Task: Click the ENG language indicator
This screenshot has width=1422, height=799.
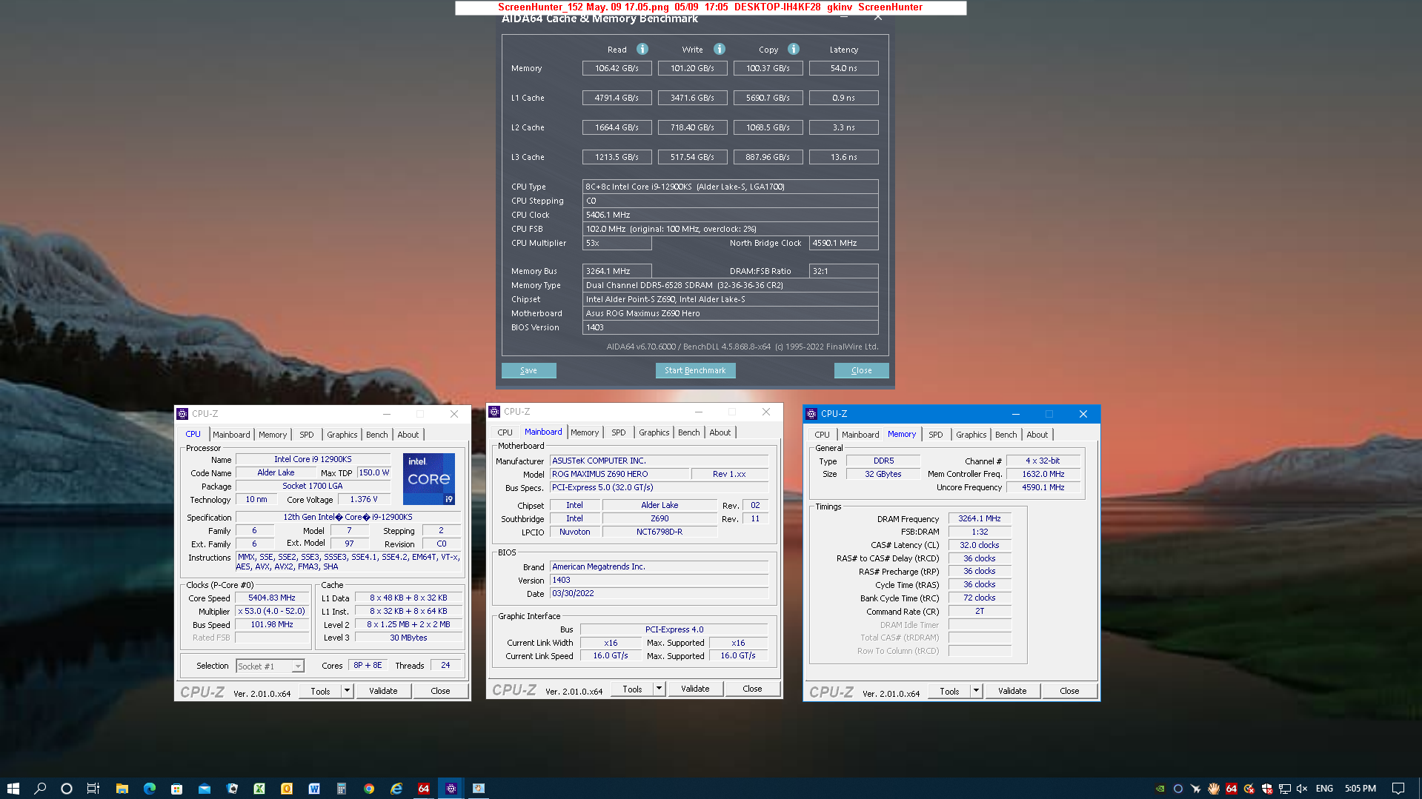Action: pos(1324,789)
